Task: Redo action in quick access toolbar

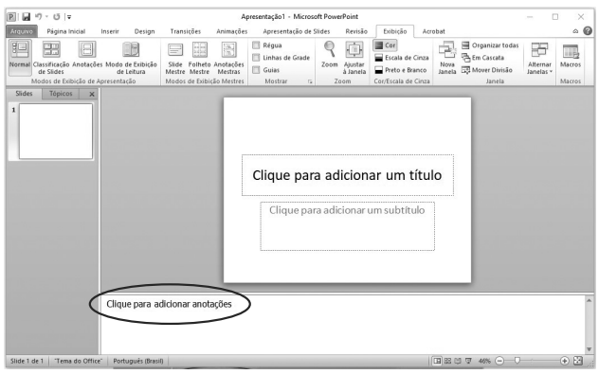Action: click(57, 17)
